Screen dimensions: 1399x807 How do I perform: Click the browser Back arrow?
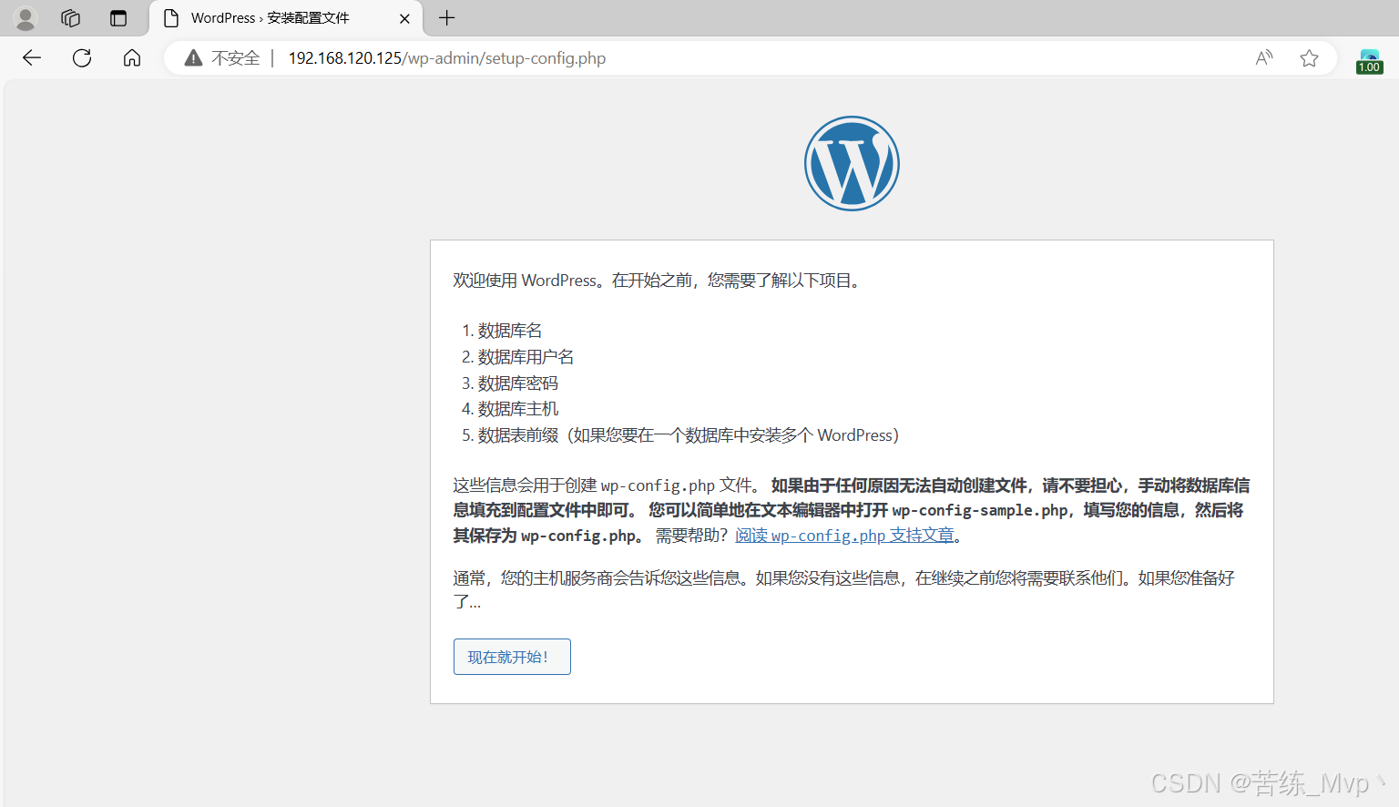pyautogui.click(x=31, y=57)
